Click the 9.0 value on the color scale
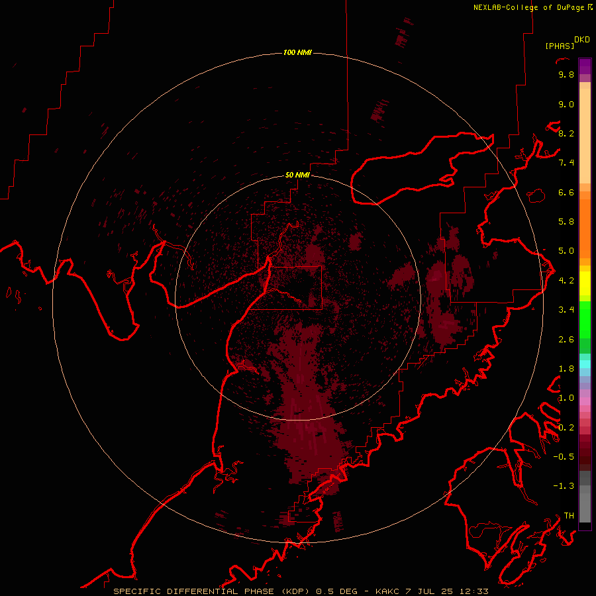 click(566, 104)
